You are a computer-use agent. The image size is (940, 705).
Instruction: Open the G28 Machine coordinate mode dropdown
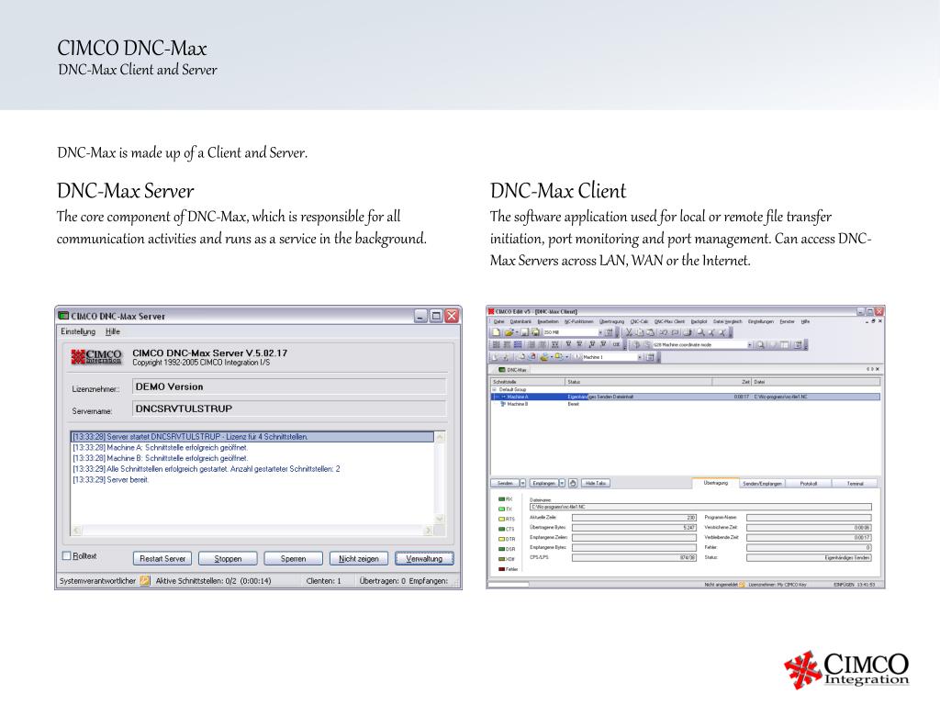(x=749, y=345)
